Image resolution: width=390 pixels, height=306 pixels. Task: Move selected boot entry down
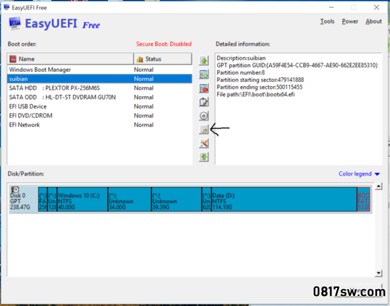pos(204,157)
